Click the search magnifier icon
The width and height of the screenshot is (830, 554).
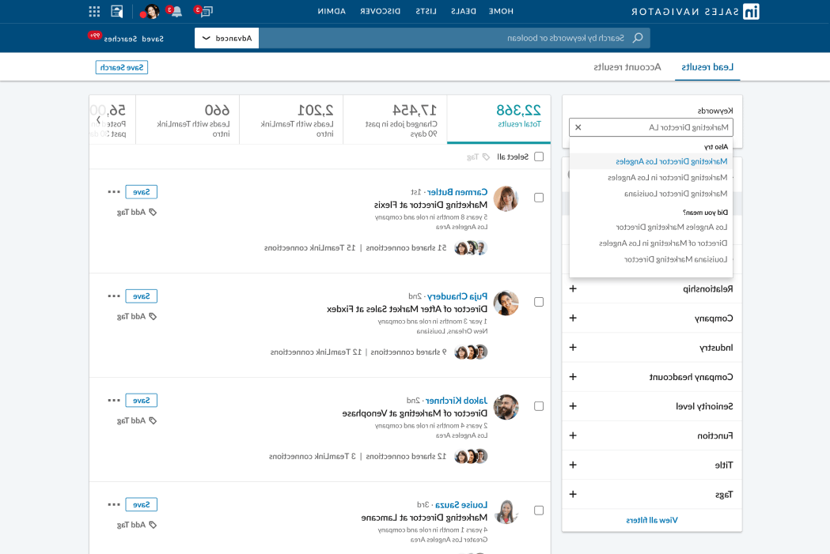point(638,38)
